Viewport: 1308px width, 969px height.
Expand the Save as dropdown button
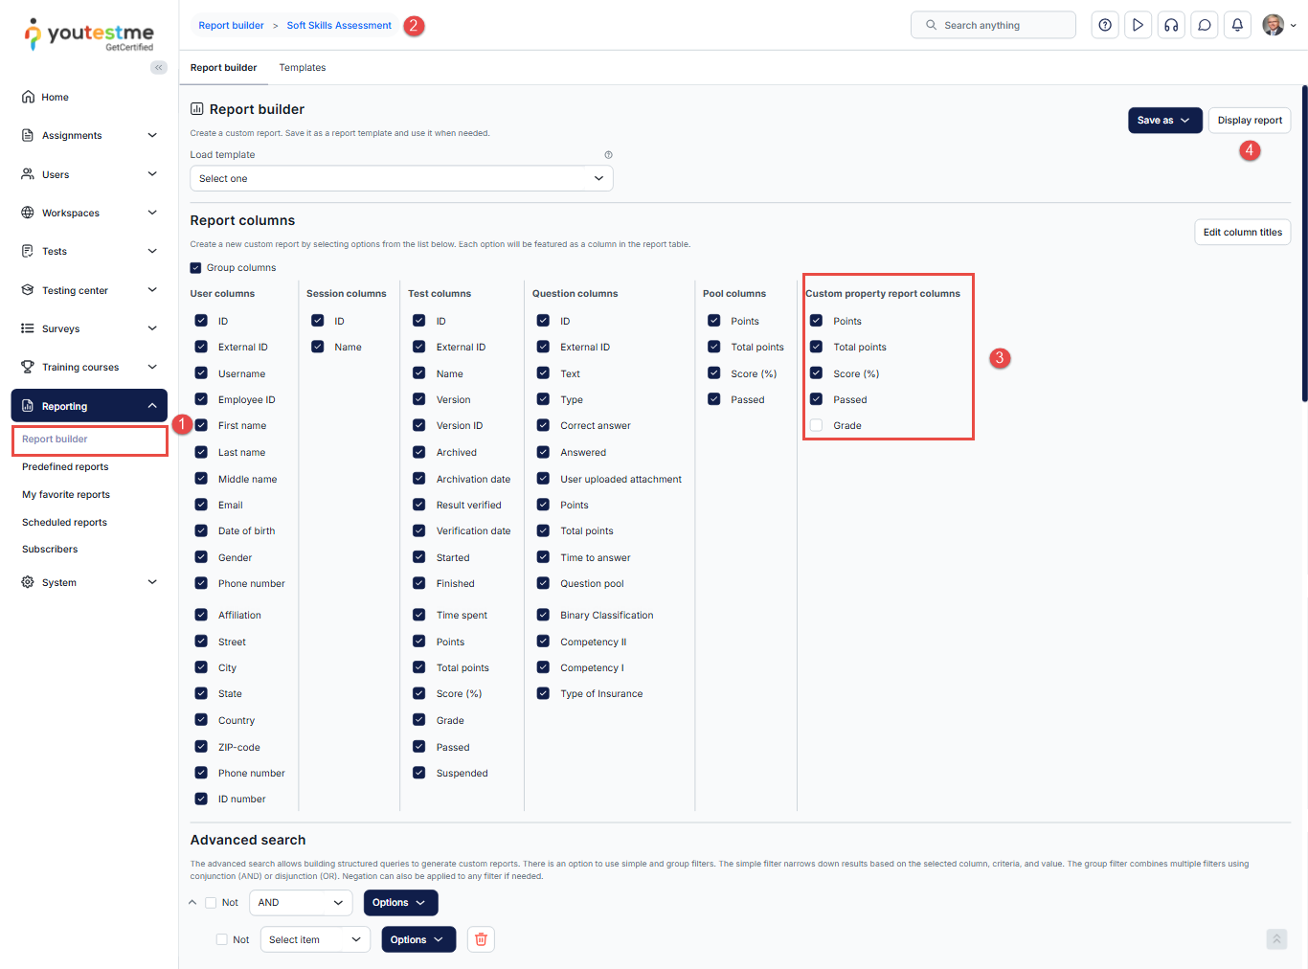[x=1164, y=121]
